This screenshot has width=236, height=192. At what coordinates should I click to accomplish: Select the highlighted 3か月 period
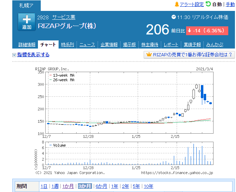(85, 186)
